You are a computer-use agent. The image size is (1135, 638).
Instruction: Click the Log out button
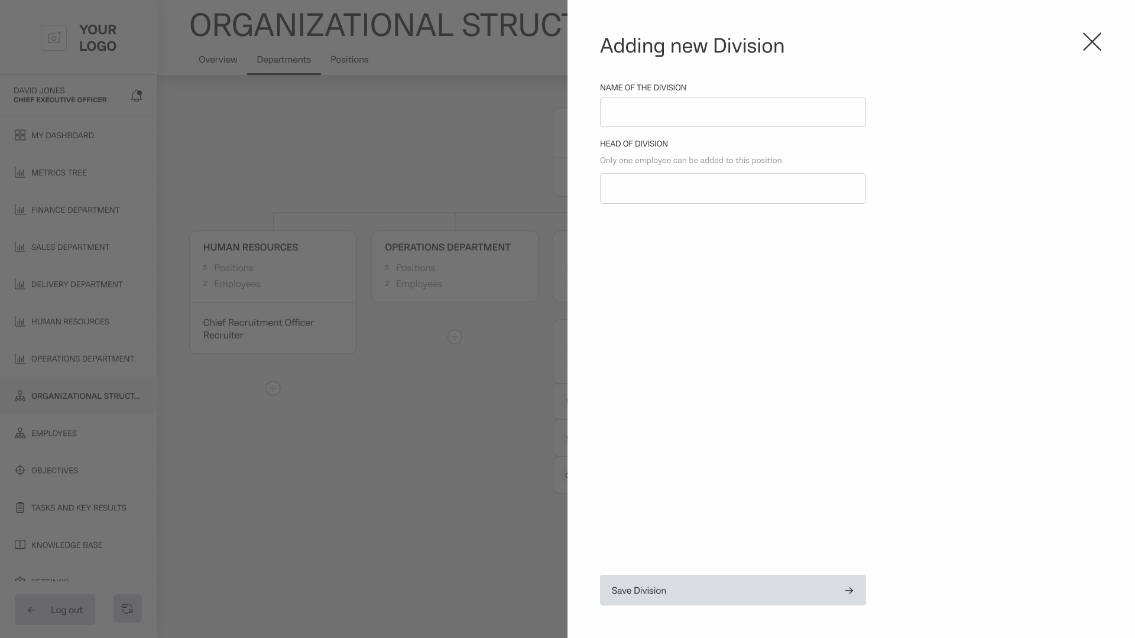(x=55, y=610)
